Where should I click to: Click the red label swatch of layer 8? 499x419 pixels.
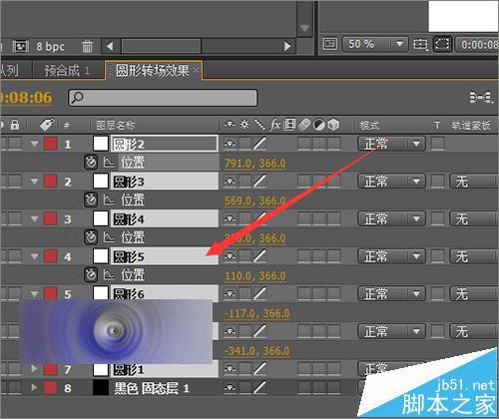[50, 387]
